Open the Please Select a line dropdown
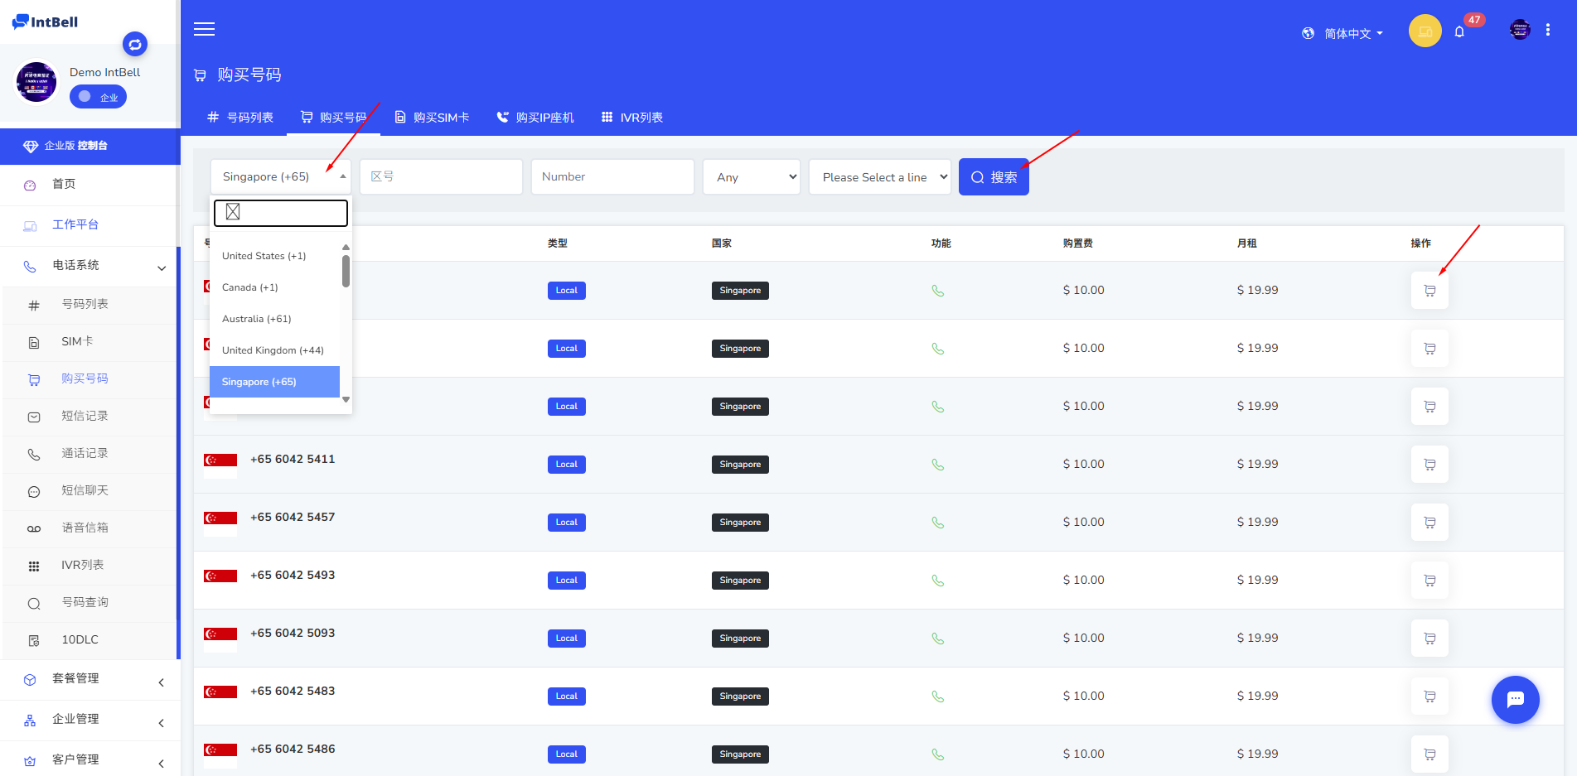The image size is (1577, 776). pos(879,177)
